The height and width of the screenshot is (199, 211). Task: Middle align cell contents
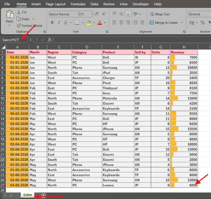click(121, 14)
